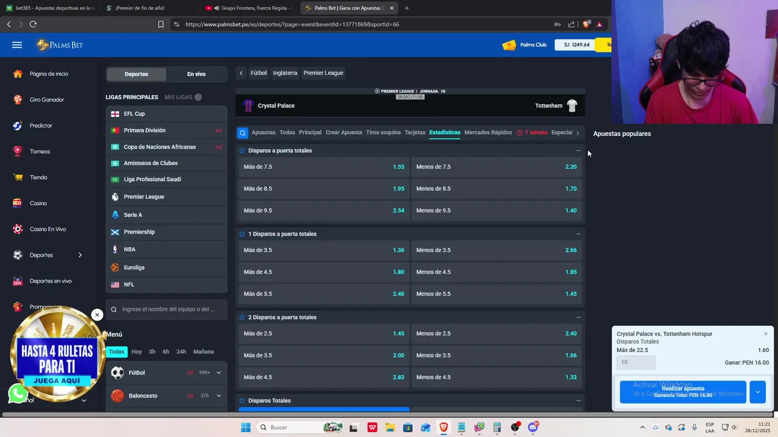Click bet slip stake amount field
Screen dimensions: 778x437
[x=636, y=362]
